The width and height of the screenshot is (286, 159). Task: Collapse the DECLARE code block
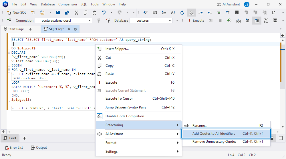point(9,53)
